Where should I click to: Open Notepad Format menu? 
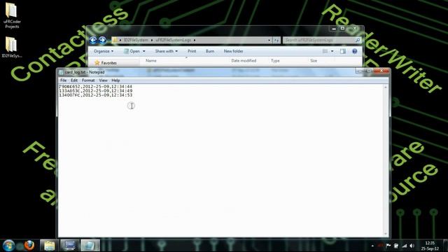coord(88,80)
